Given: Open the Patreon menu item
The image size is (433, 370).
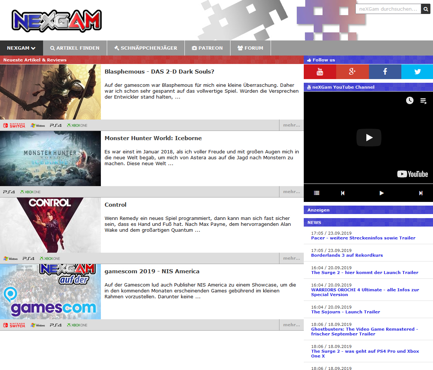Looking at the screenshot, I should pos(207,48).
